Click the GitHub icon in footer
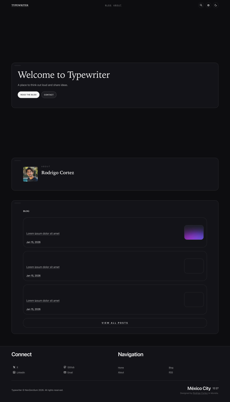This screenshot has height=402, width=230. click(65, 367)
